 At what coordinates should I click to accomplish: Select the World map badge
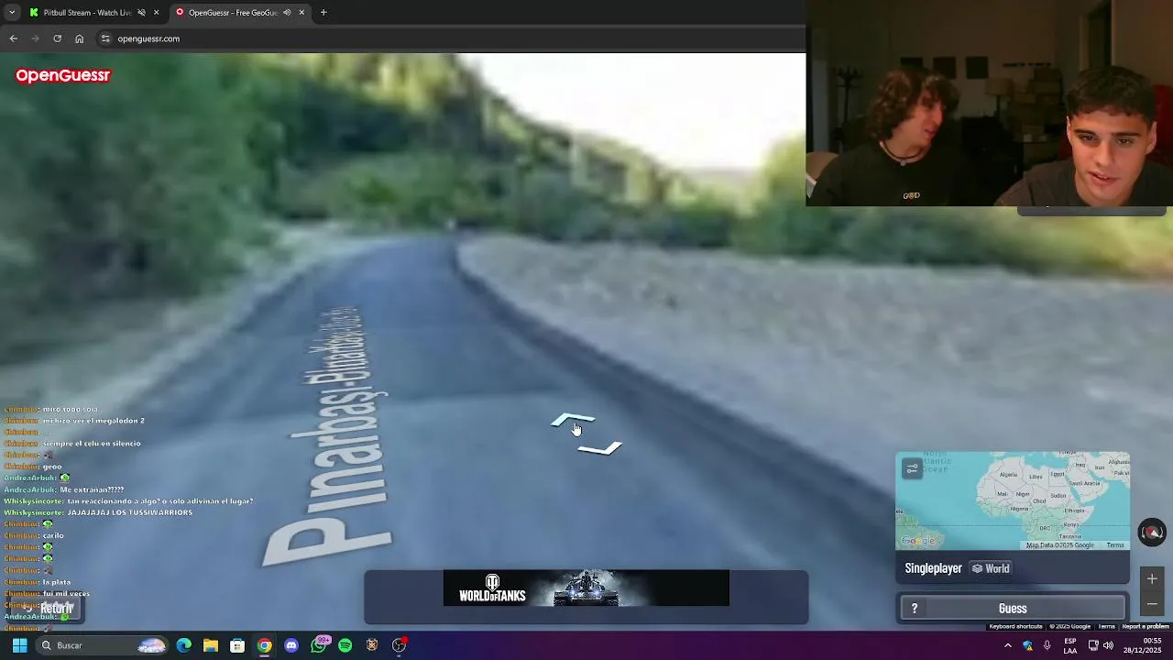[991, 568]
